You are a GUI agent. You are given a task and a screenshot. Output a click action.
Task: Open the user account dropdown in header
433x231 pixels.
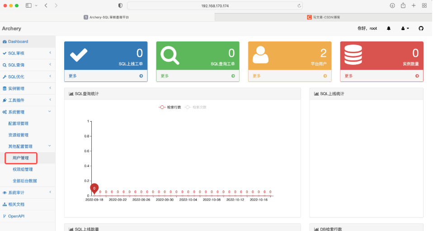tap(405, 28)
